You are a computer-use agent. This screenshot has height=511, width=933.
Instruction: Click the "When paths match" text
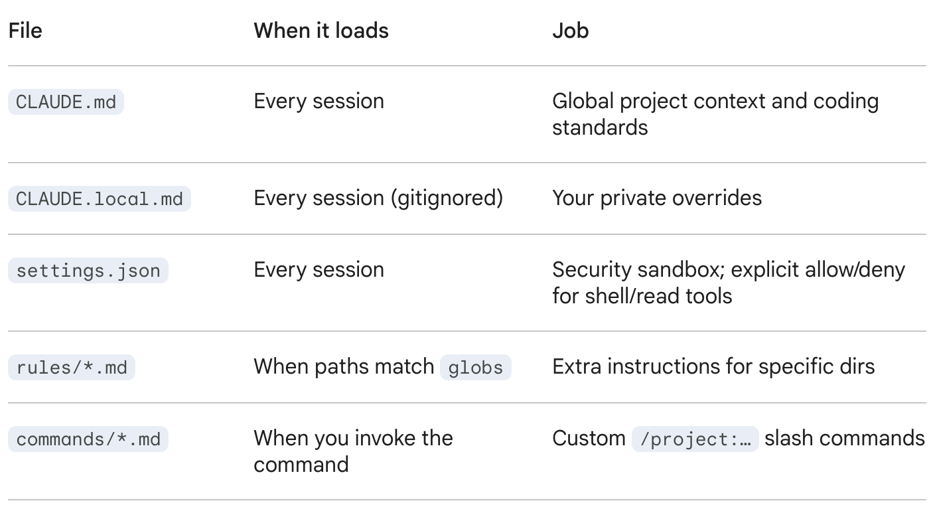pyautogui.click(x=344, y=367)
